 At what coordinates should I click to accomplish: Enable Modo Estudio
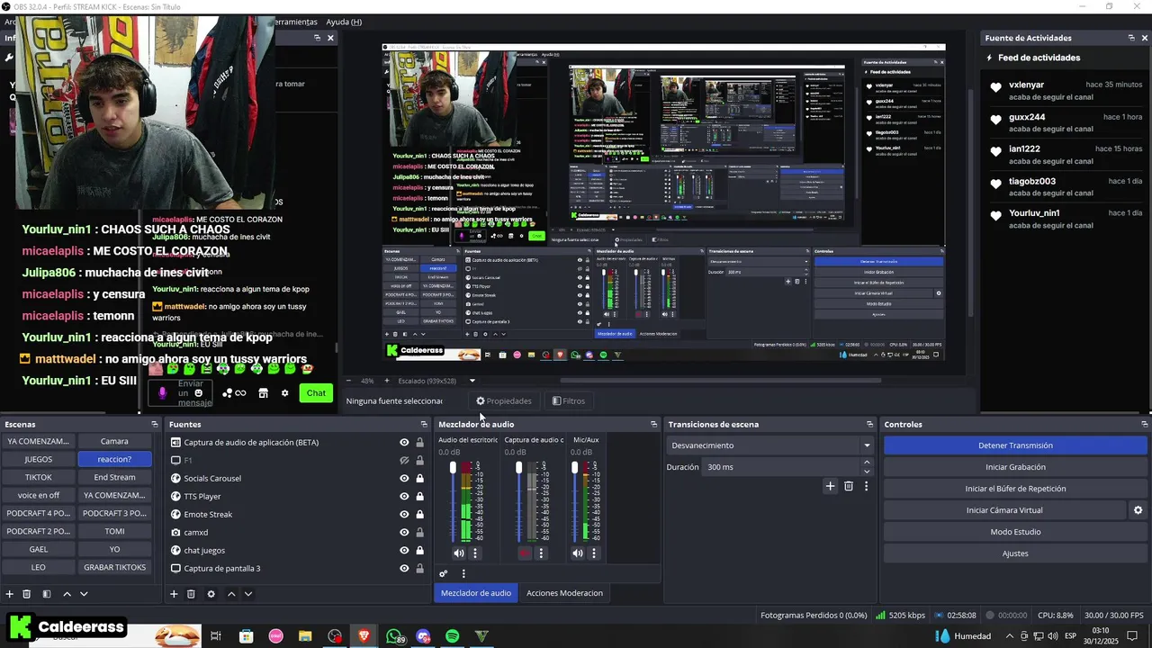tap(1015, 532)
